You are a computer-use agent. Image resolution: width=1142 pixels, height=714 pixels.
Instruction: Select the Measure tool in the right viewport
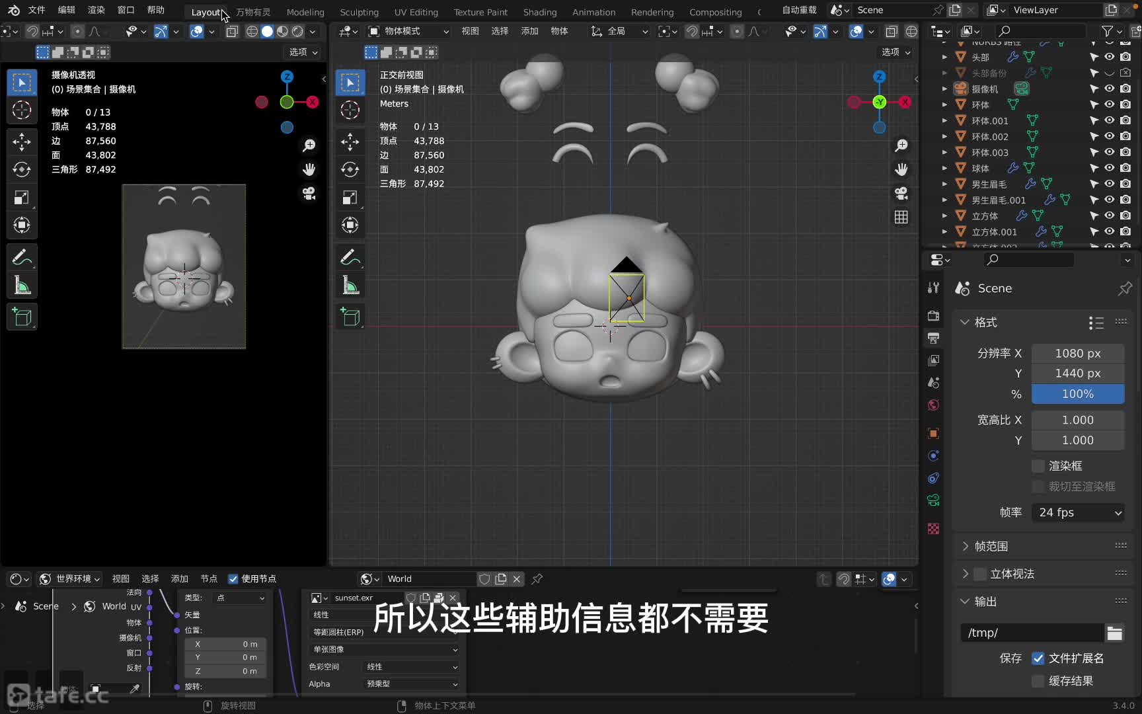pos(350,285)
